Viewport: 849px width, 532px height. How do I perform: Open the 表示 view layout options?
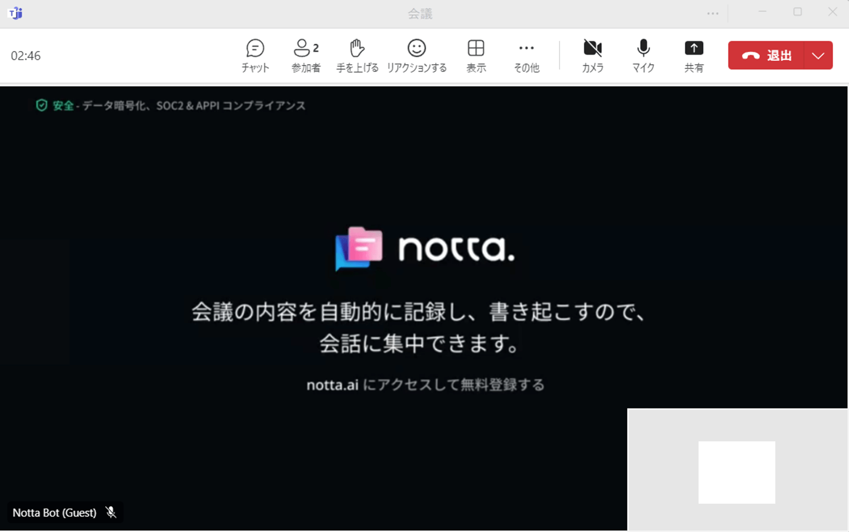pyautogui.click(x=476, y=56)
